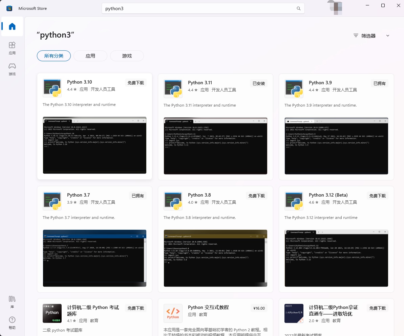Click 免费下载 for Python 3.8
Viewport: 404px width, 336px height.
[257, 196]
